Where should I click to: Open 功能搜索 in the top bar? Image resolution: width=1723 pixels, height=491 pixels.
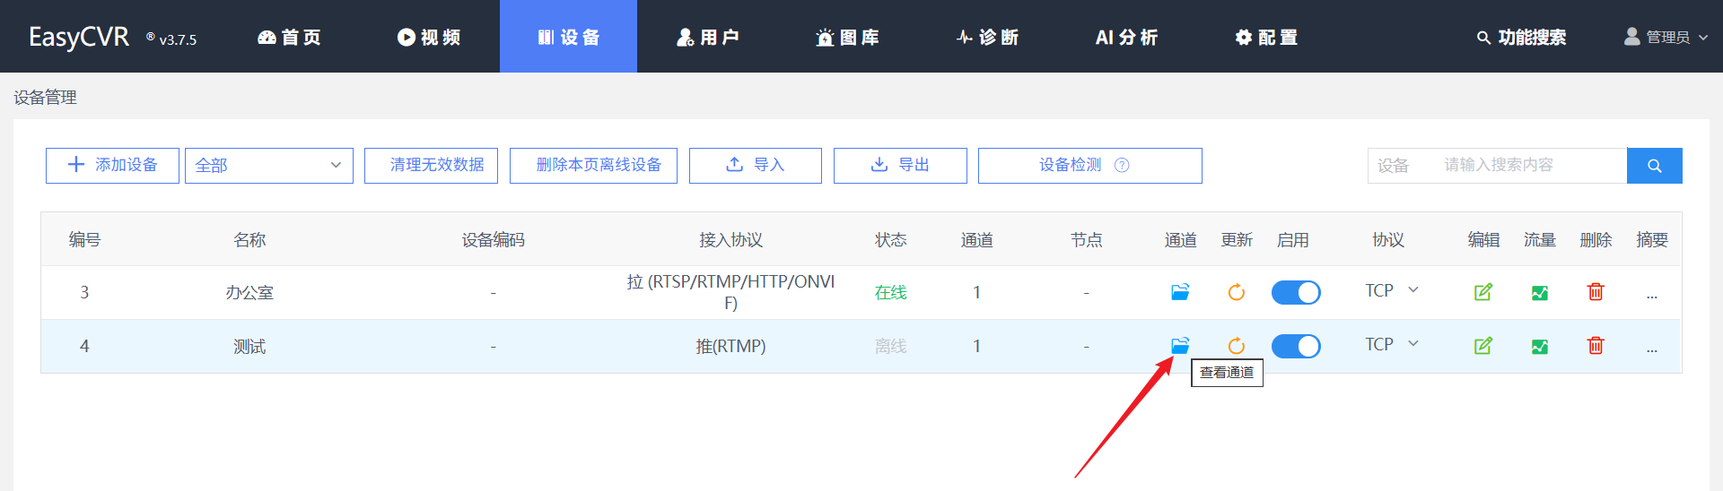click(x=1521, y=37)
